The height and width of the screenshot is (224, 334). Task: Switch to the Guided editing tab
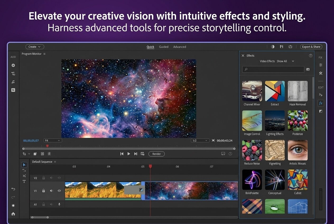point(164,47)
